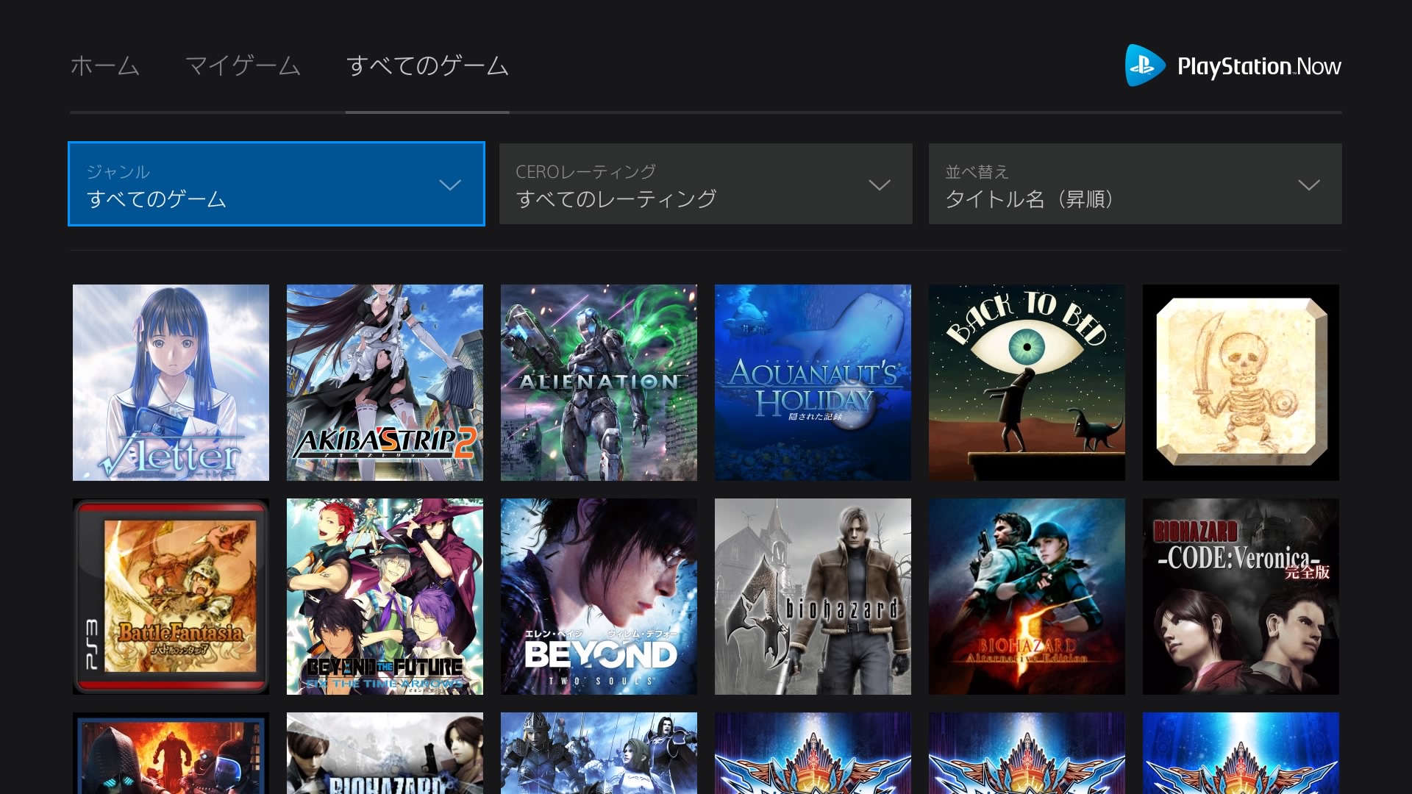The height and width of the screenshot is (794, 1412).
Task: Open Biohazard 5 Alternative Edition tile
Action: 1027,596
